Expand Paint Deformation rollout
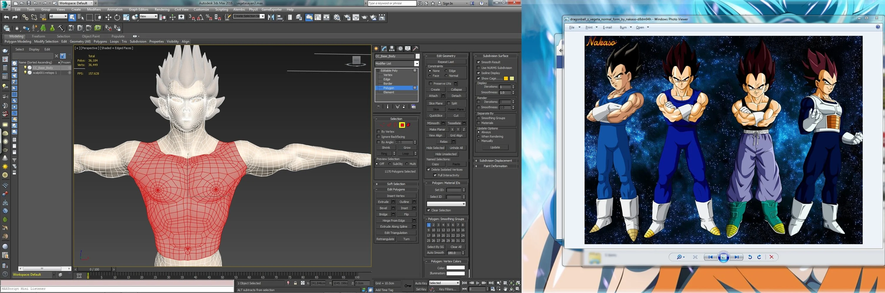This screenshot has width=885, height=293. click(x=495, y=166)
